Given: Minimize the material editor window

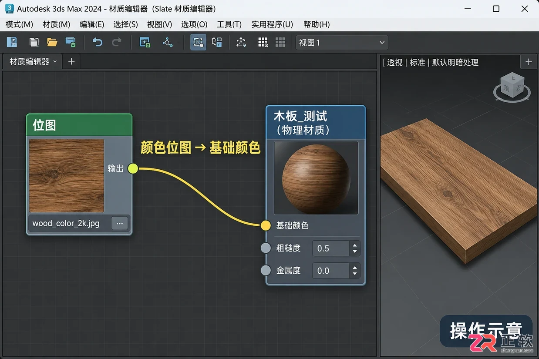Looking at the screenshot, I should [x=468, y=9].
